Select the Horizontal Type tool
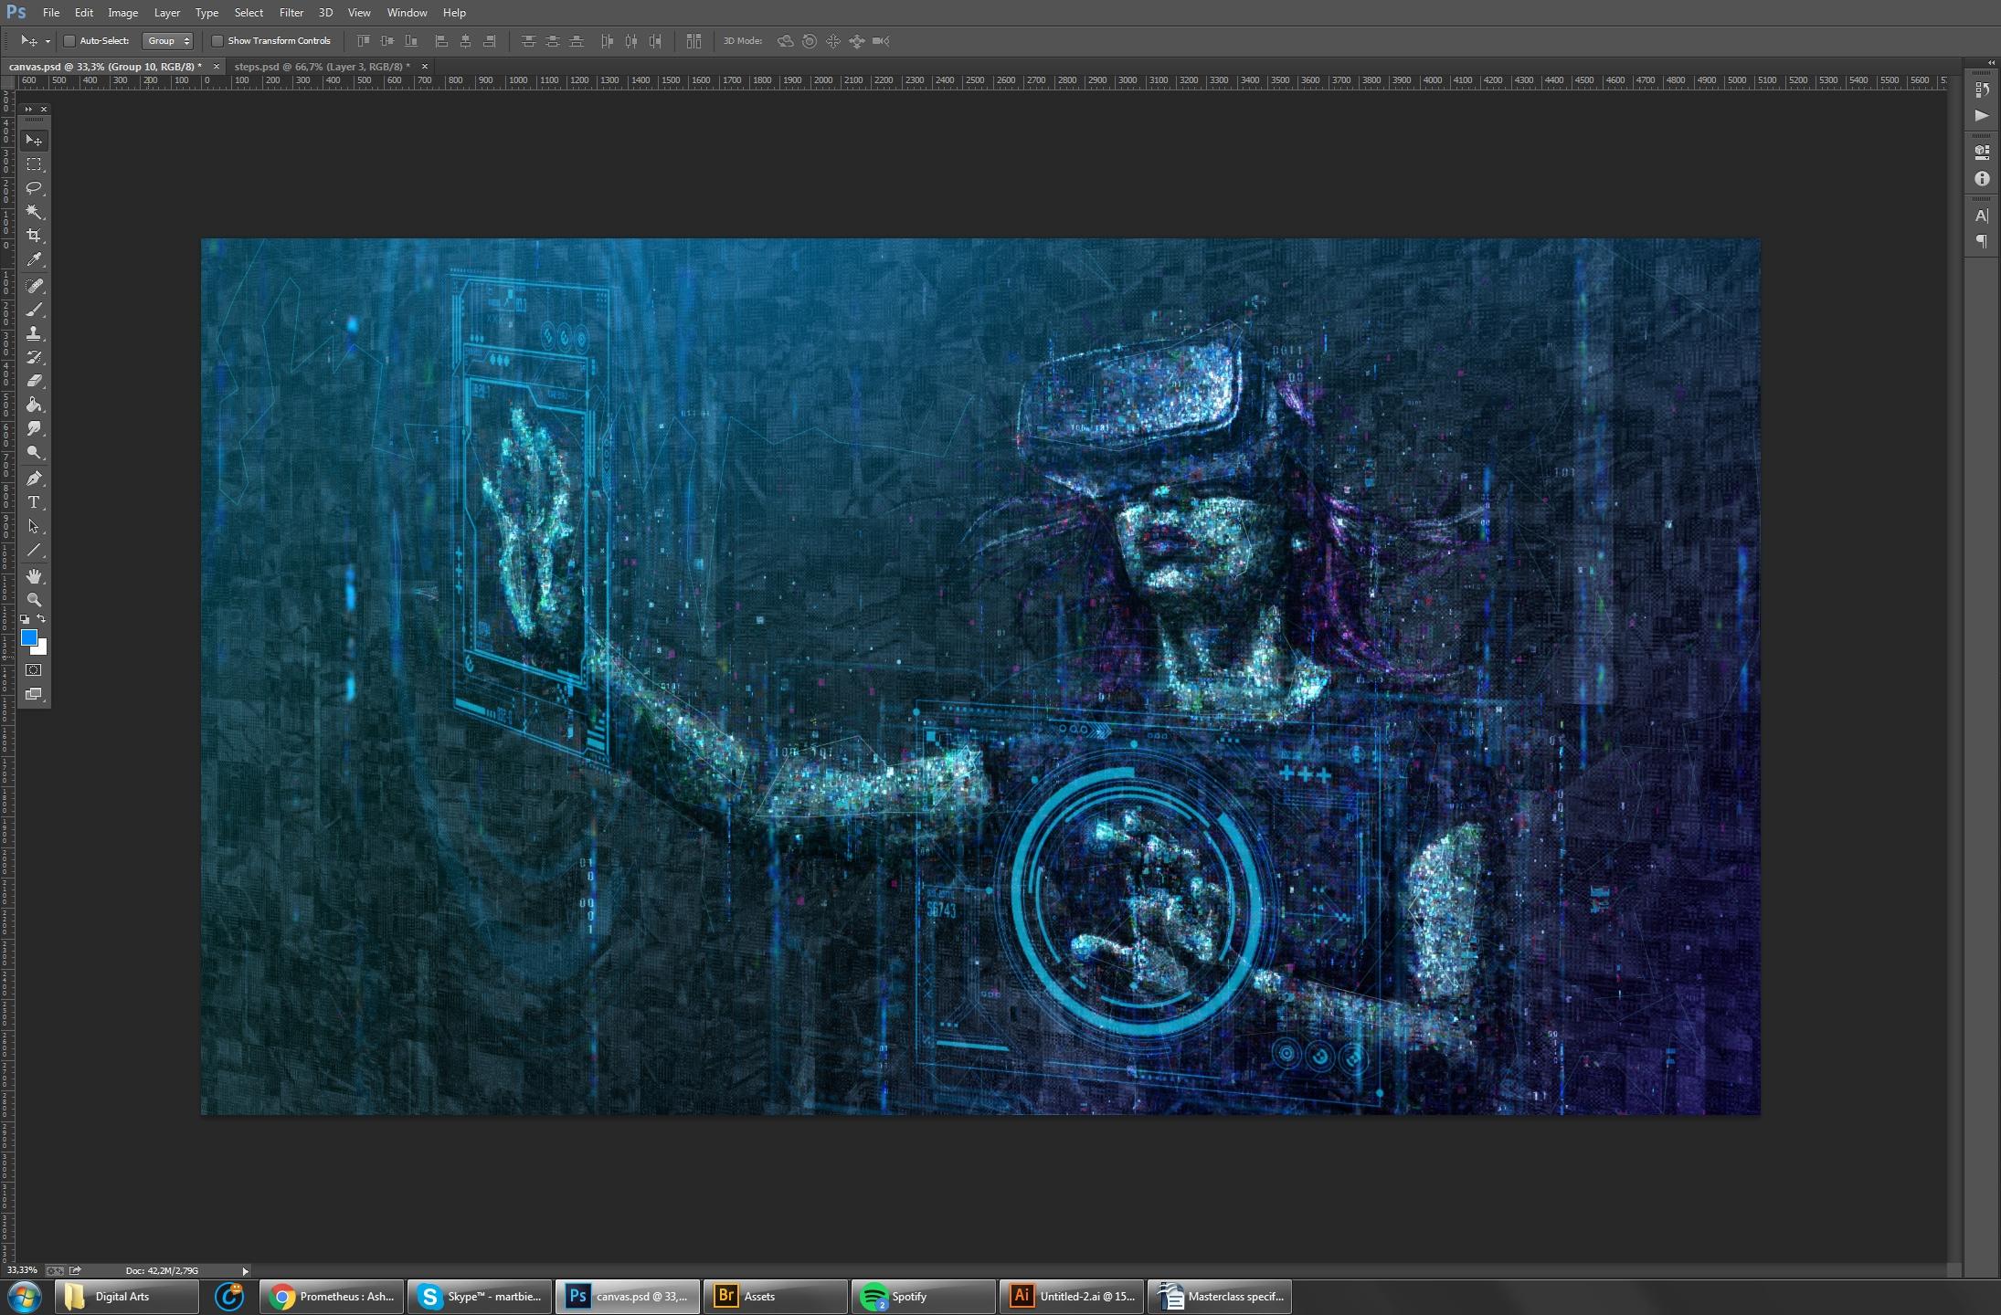 point(34,502)
